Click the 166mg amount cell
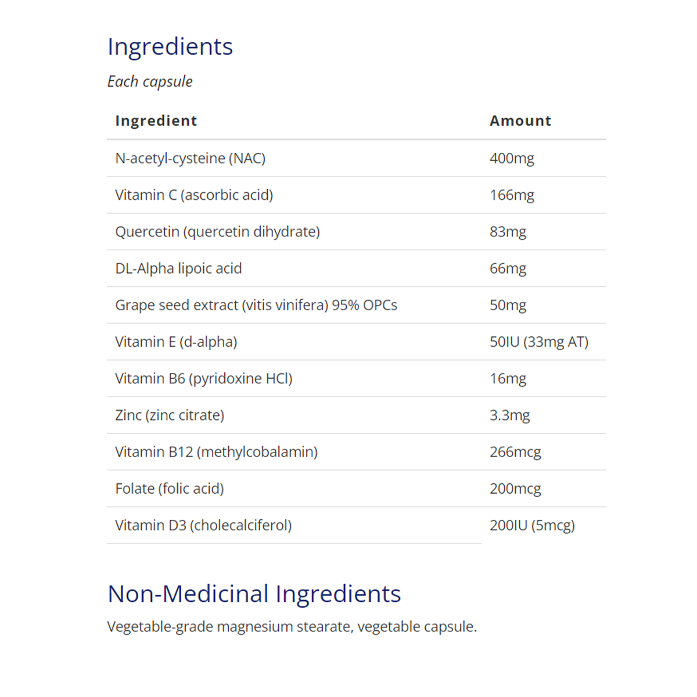Viewport: 697px width, 697px height. 512,195
